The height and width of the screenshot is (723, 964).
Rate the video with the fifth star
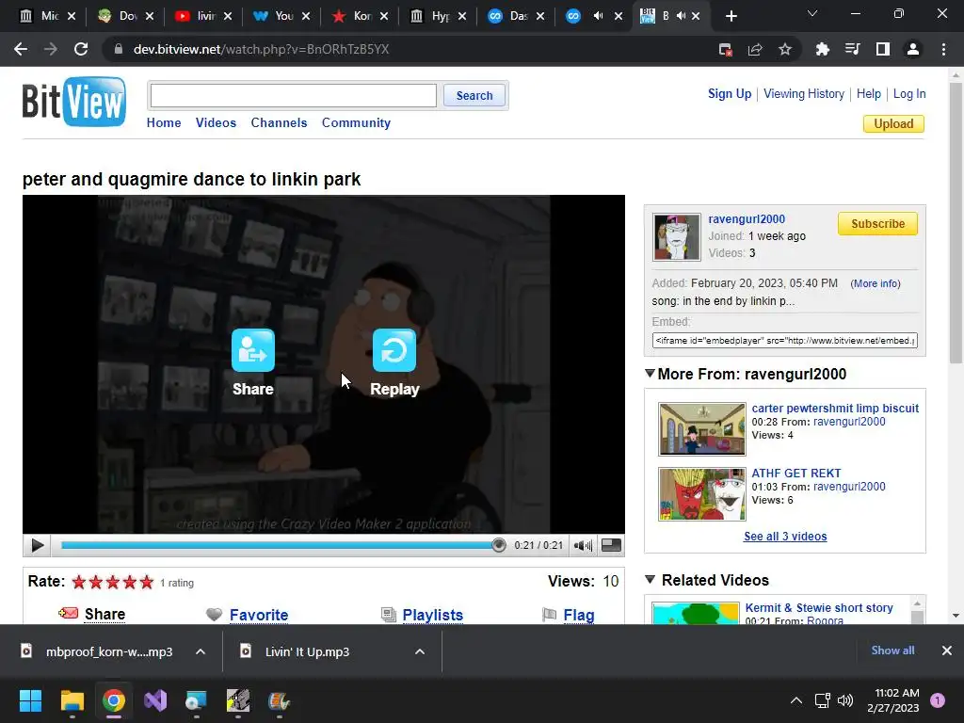pos(146,582)
